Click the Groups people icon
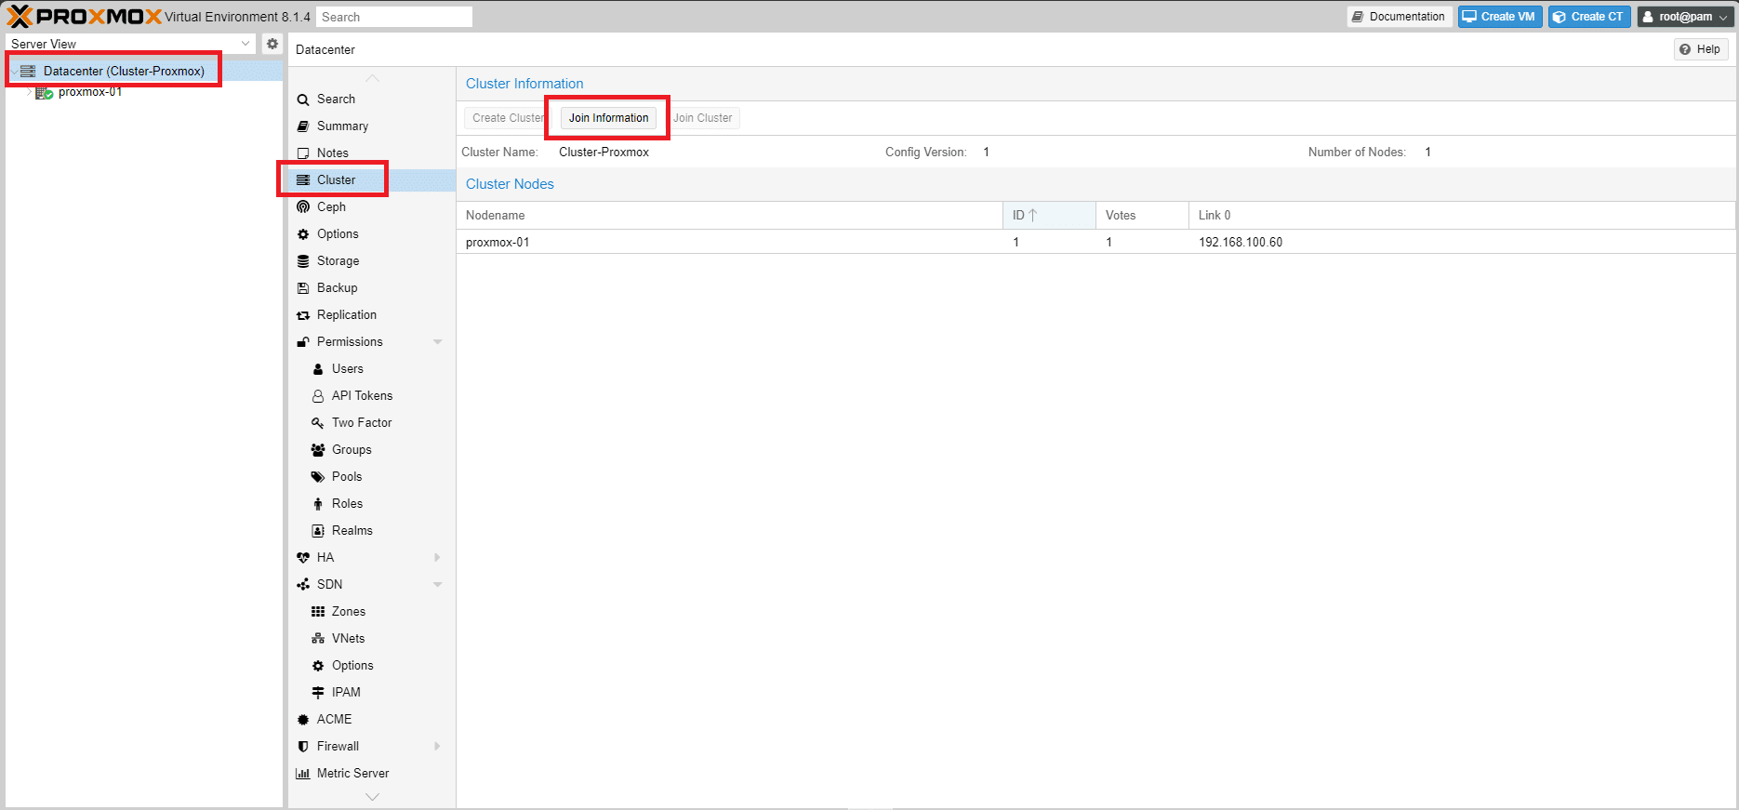The height and width of the screenshot is (810, 1739). click(x=318, y=450)
